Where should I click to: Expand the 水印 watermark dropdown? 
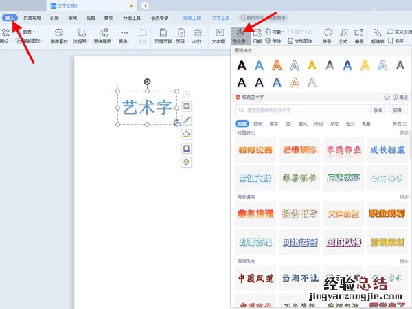click(198, 41)
